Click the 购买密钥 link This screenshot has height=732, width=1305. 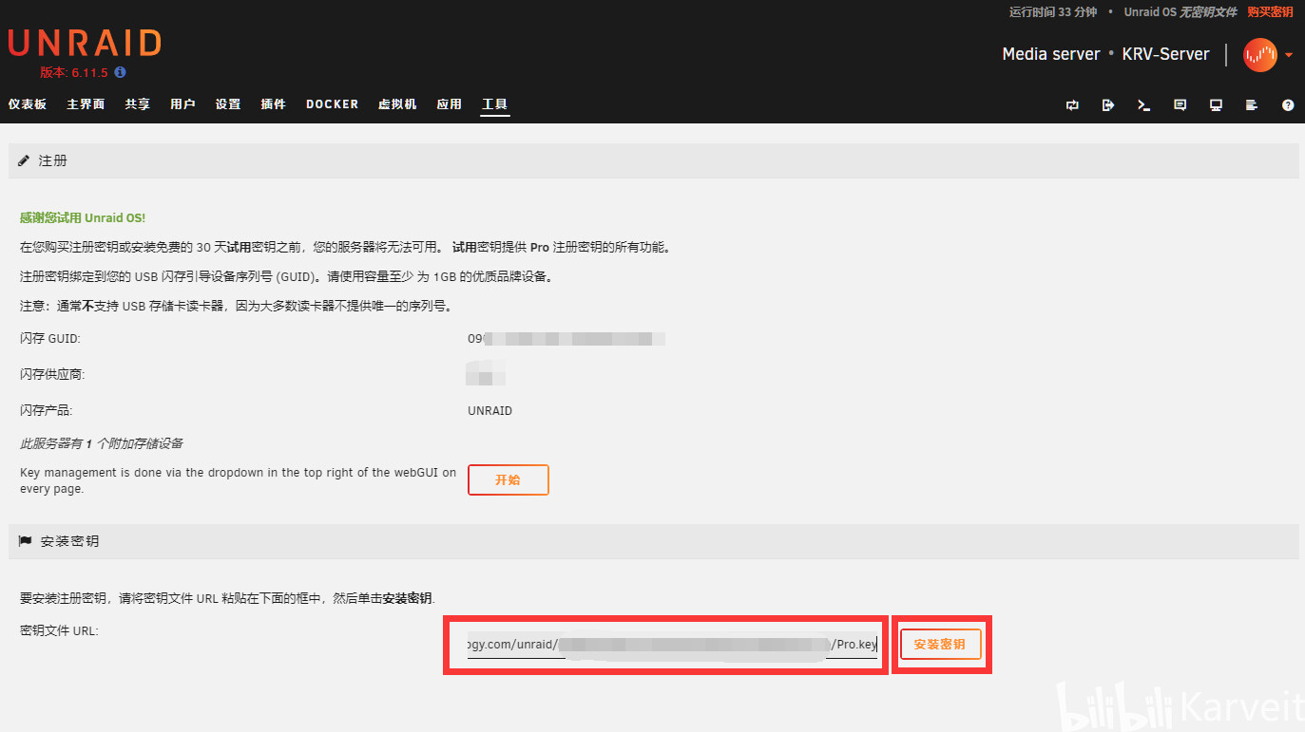point(1270,12)
